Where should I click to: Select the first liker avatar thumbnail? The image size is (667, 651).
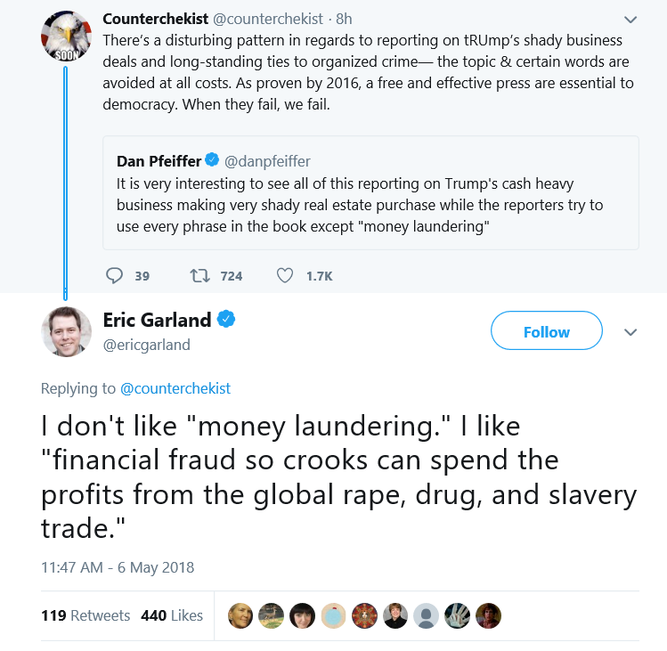240,615
